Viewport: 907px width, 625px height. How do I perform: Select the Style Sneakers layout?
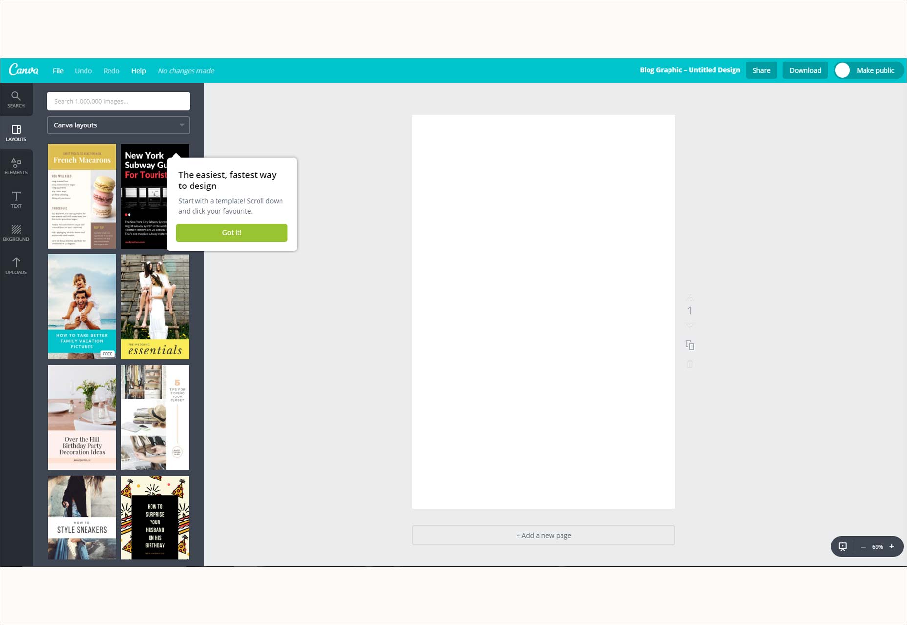pyautogui.click(x=82, y=518)
